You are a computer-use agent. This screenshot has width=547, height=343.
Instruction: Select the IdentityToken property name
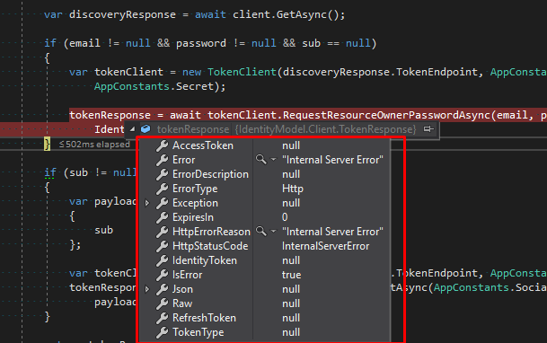click(x=205, y=260)
